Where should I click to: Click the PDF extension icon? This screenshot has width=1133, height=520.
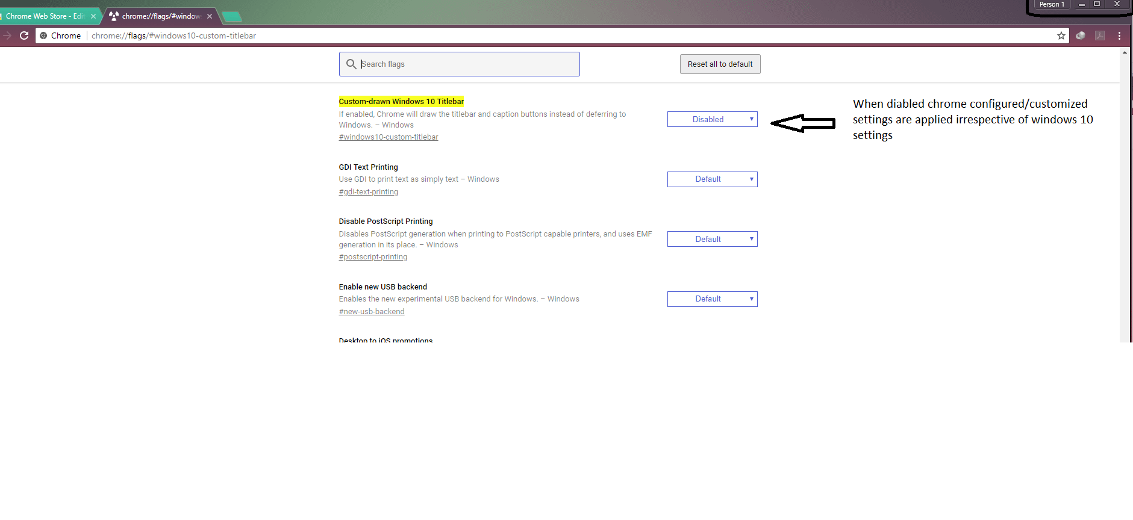pyautogui.click(x=1100, y=36)
